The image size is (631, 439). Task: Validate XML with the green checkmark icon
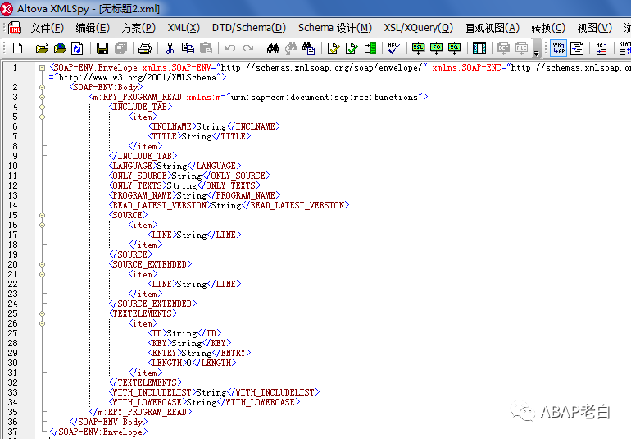[352, 48]
